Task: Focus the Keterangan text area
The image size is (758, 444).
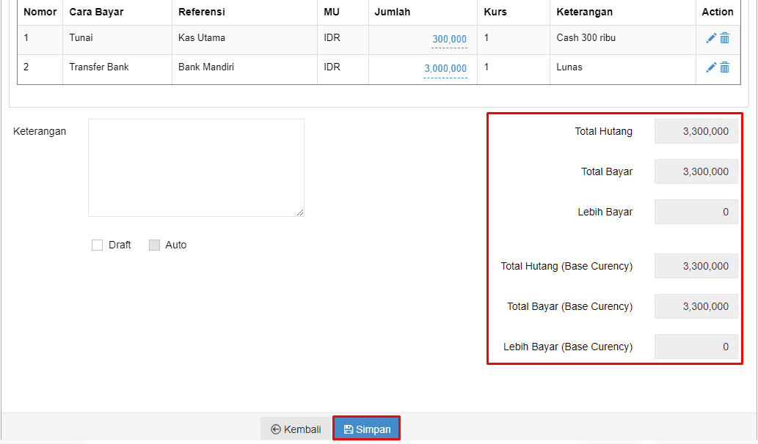Action: pos(196,168)
